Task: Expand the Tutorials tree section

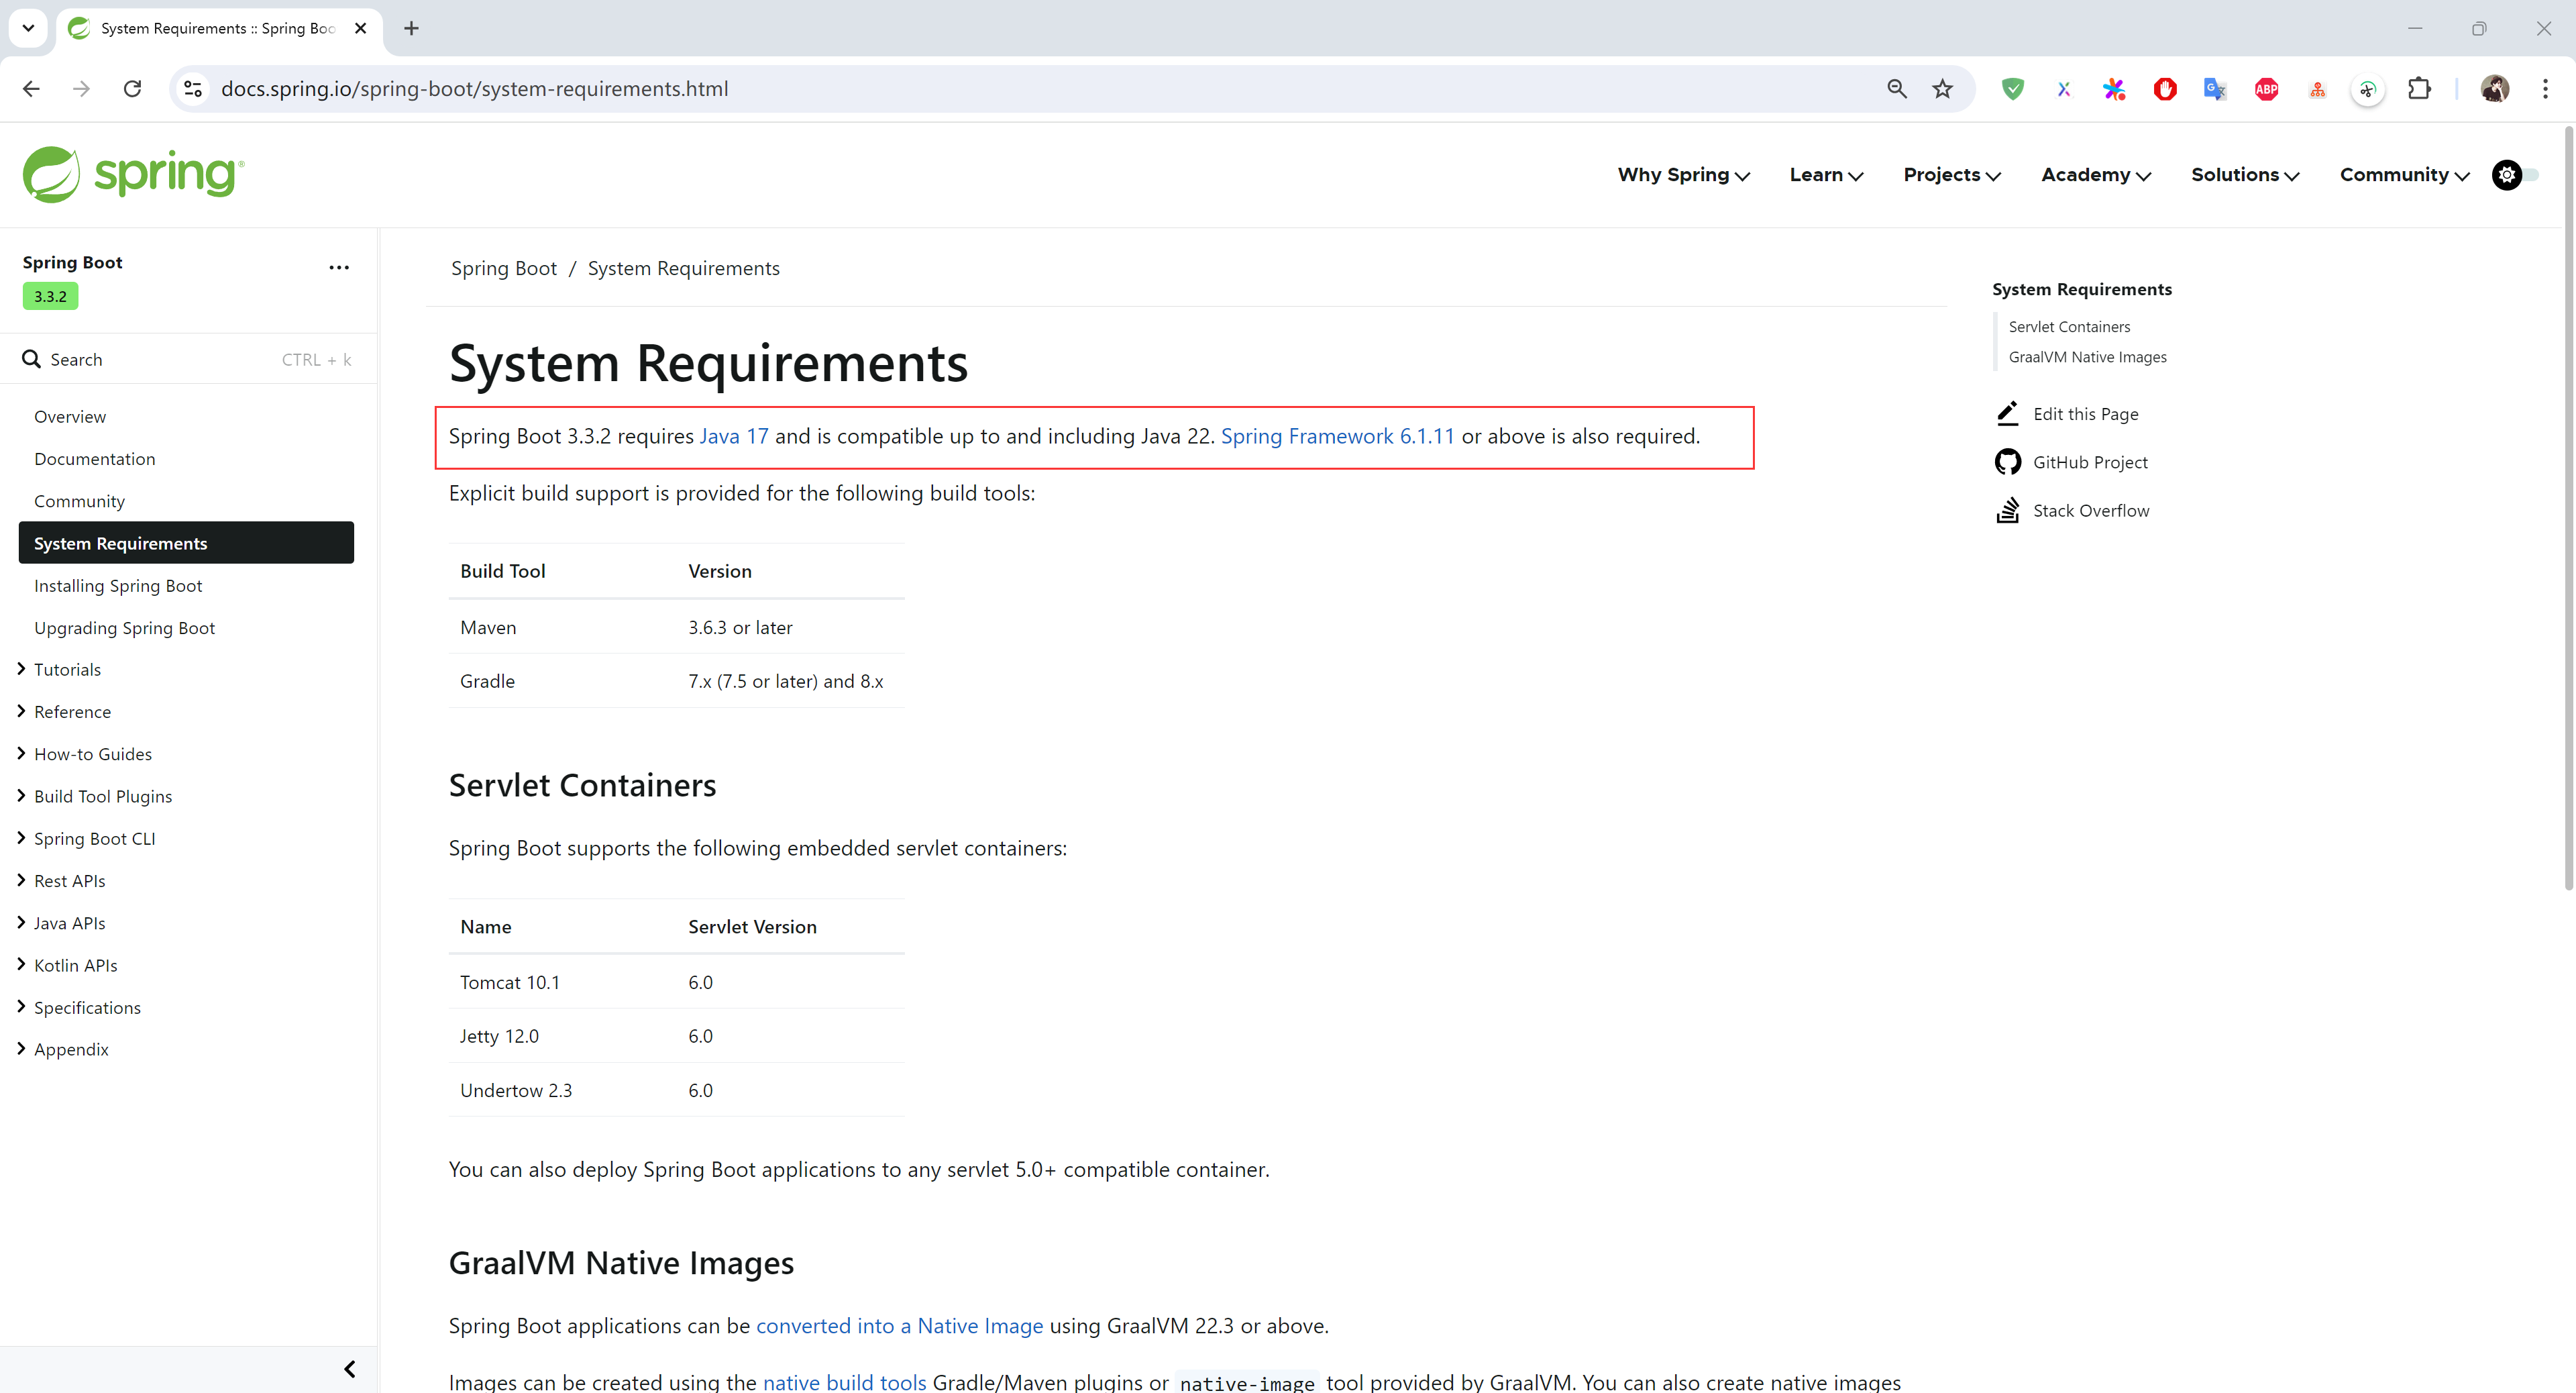Action: coord(22,669)
